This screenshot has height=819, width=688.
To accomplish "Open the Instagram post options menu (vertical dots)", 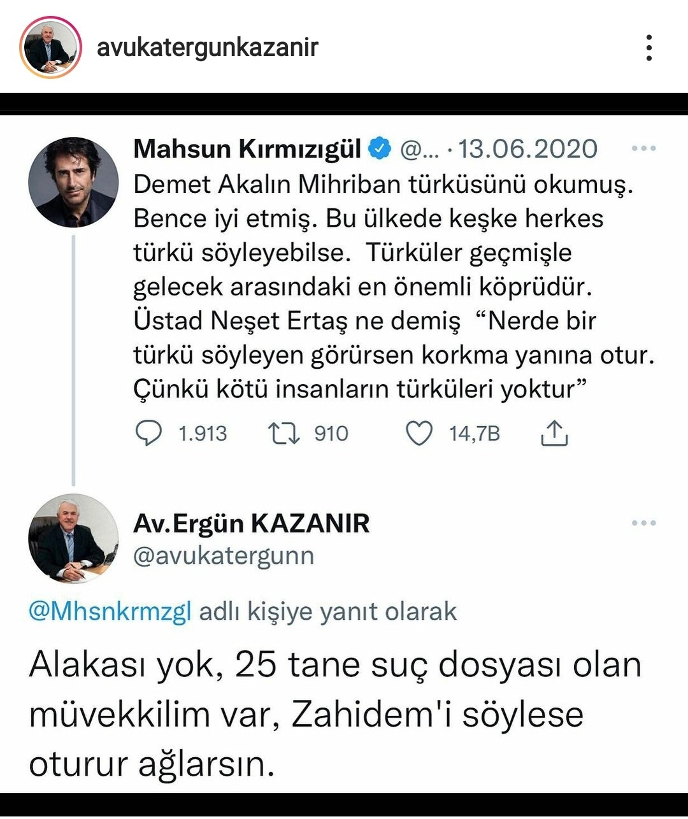I will point(649,48).
